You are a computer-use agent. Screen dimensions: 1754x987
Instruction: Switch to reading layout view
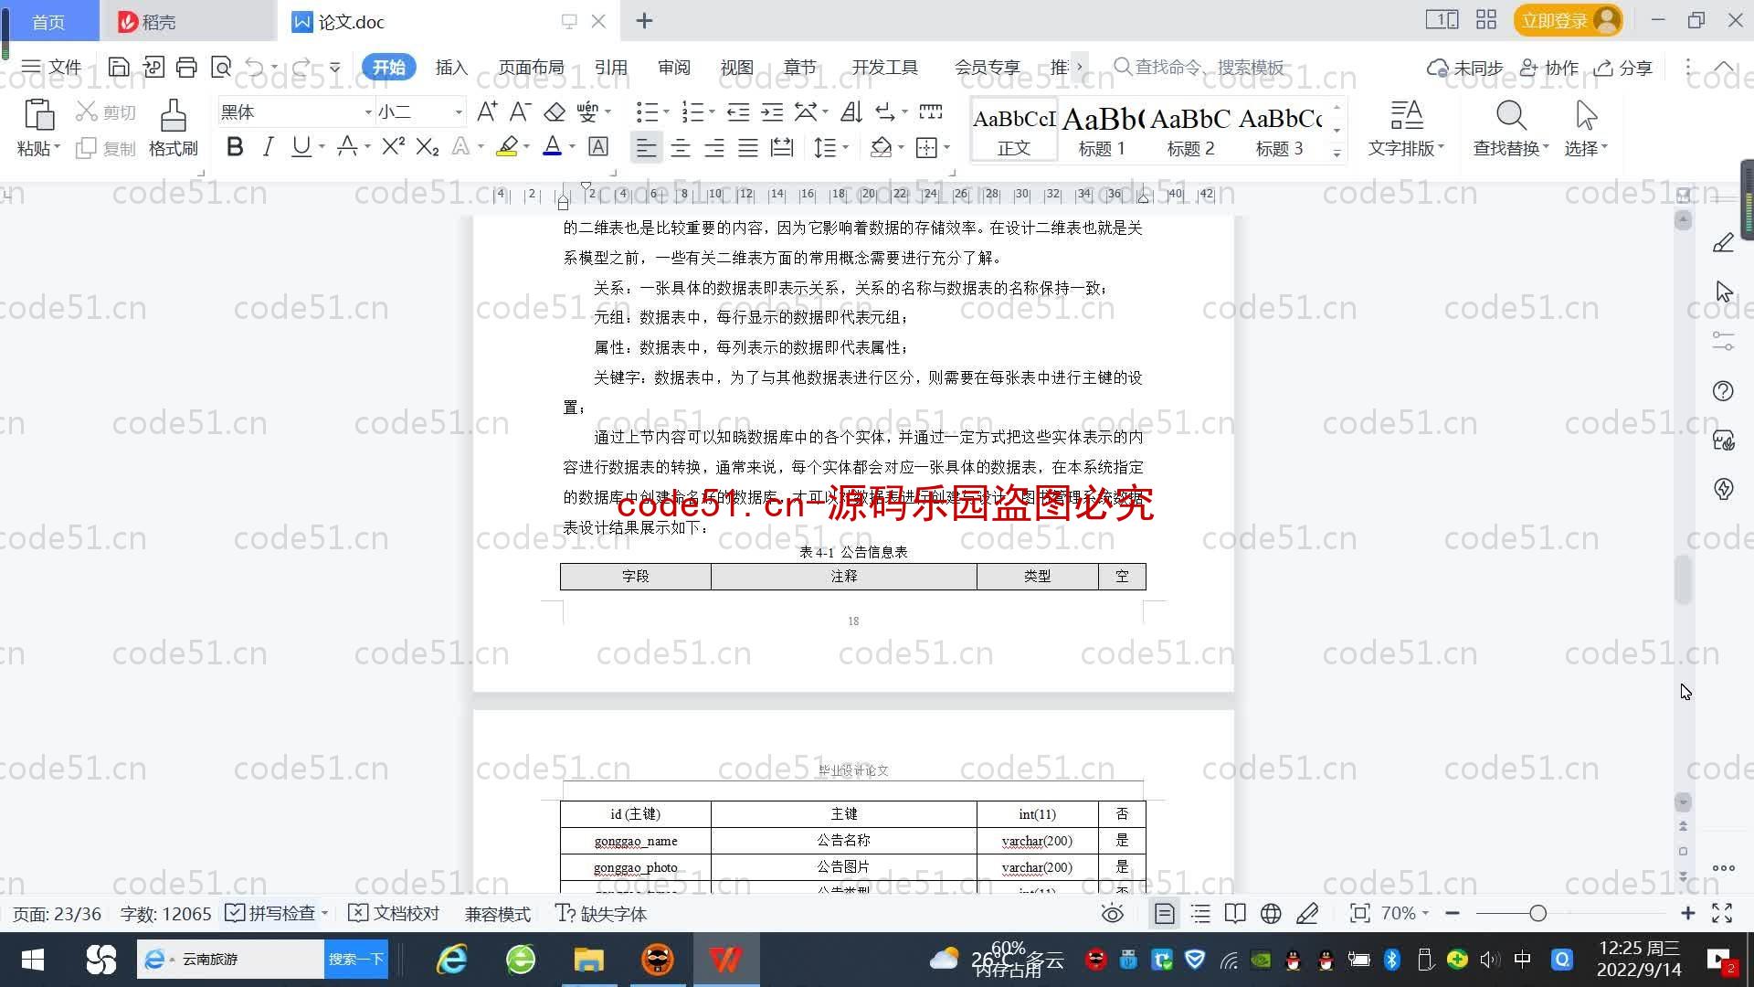coord(1235,913)
